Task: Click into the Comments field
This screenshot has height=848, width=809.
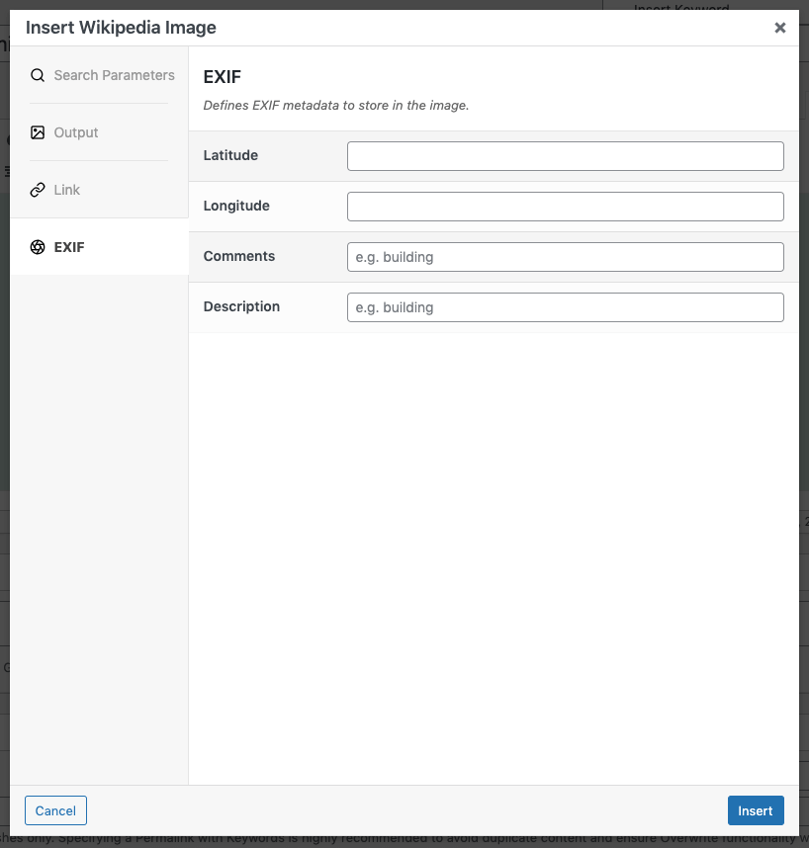Action: point(565,257)
